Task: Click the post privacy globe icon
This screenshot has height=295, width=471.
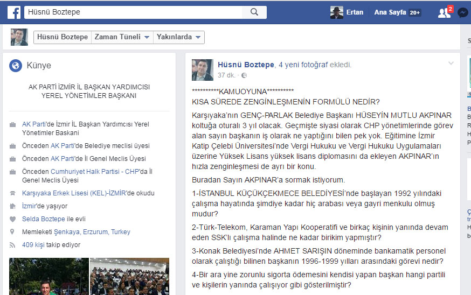Action: 244,75
